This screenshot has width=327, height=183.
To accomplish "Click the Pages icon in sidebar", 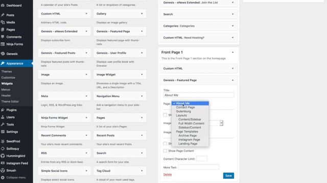I will pos(3,29).
